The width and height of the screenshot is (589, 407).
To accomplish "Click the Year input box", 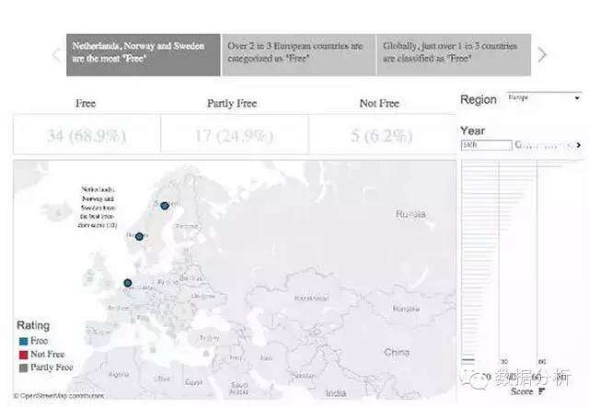I will point(487,145).
